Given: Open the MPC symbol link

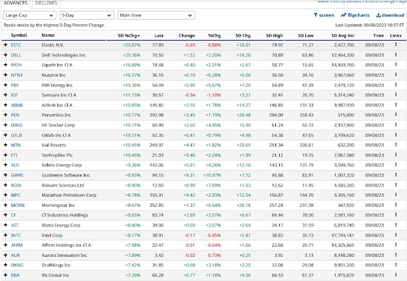Looking at the screenshot, I should pos(15,195).
